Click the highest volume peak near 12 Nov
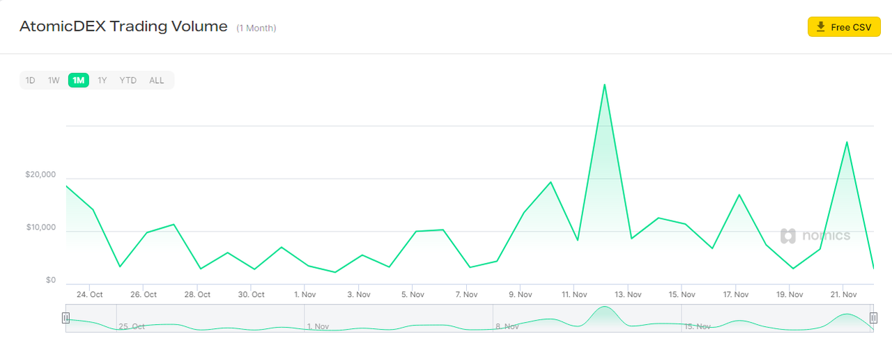The height and width of the screenshot is (361, 892). 604,85
